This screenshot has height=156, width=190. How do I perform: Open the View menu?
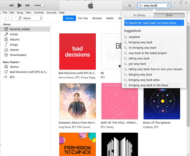pyautogui.click(x=28, y=12)
